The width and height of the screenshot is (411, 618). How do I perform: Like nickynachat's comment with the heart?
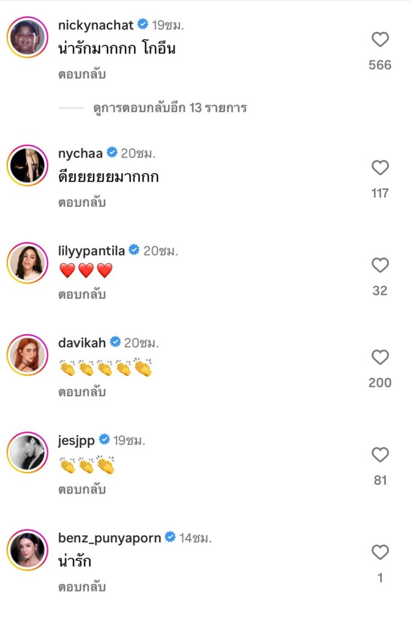[x=380, y=40]
